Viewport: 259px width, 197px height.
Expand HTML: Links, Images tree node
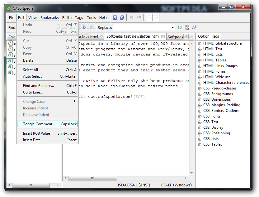pyautogui.click(x=200, y=66)
